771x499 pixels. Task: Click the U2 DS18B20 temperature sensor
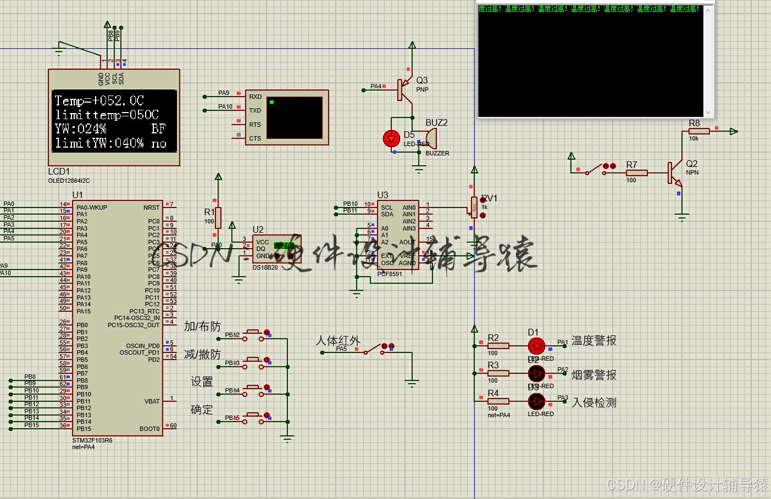click(277, 249)
